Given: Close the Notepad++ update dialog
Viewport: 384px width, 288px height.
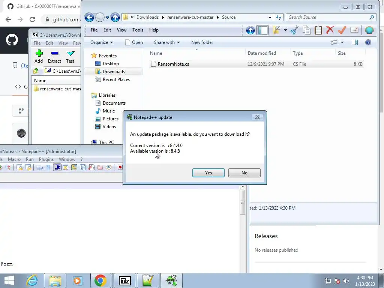Looking at the screenshot, I should click(x=257, y=117).
